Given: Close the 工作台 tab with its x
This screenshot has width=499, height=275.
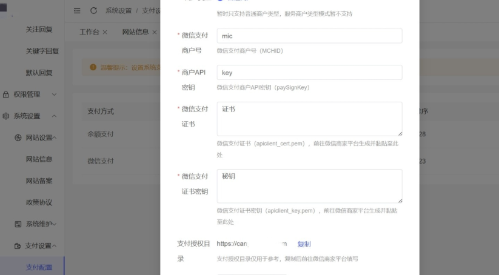Looking at the screenshot, I should point(105,32).
